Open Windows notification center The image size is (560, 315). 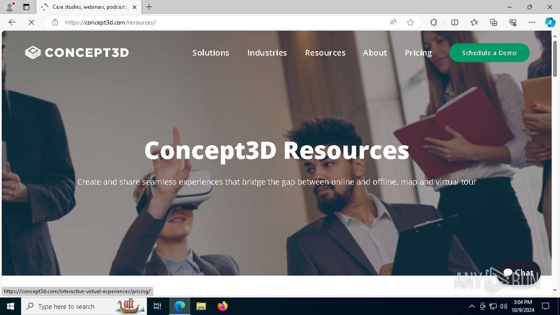(x=546, y=306)
